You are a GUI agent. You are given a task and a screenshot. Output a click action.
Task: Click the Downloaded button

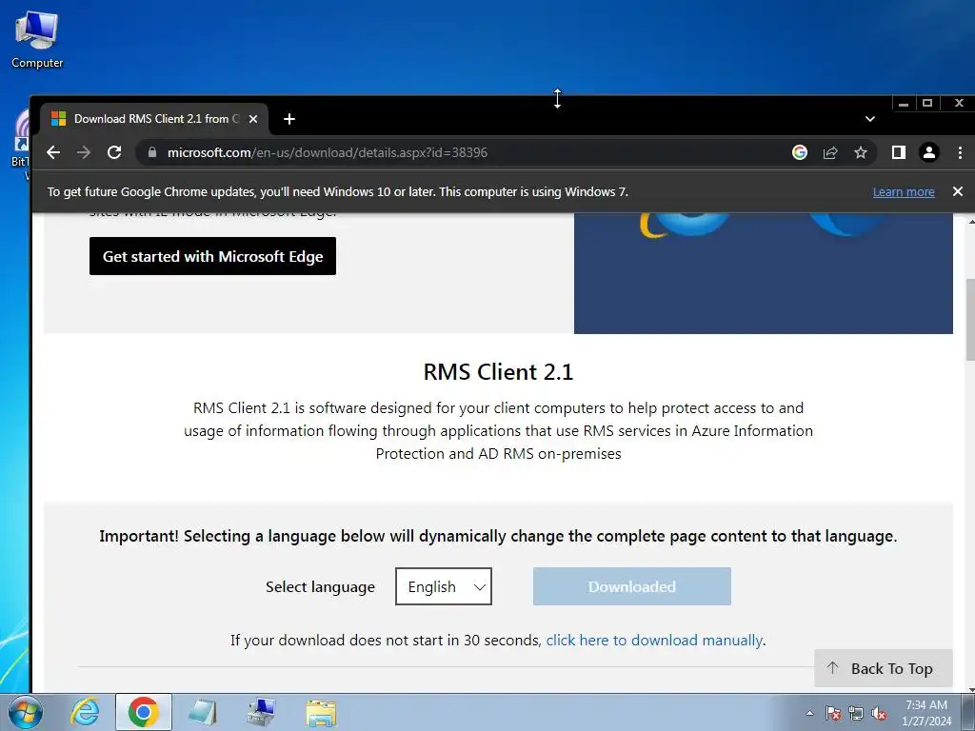(x=632, y=586)
